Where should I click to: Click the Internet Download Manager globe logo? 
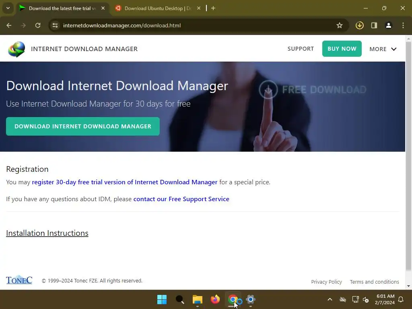(16, 49)
